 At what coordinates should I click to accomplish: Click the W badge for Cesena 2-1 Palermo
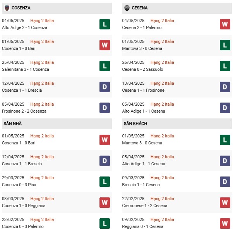(x=225, y=24)
